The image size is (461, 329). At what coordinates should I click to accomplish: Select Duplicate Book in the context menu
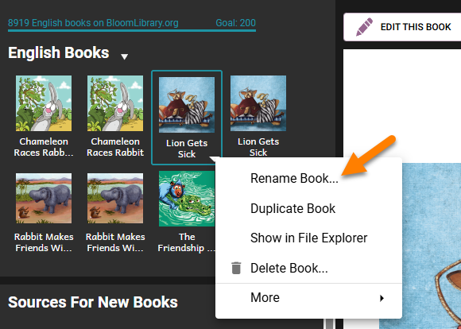(292, 209)
